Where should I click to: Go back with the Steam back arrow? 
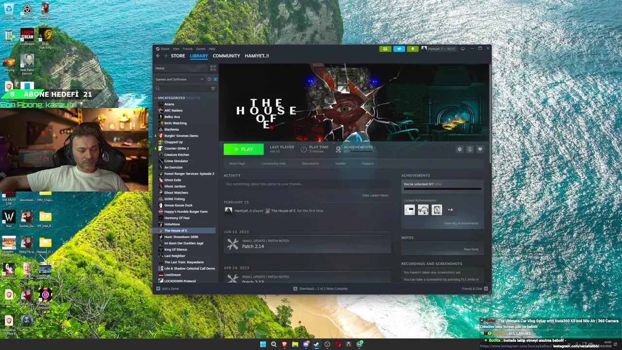tap(158, 56)
